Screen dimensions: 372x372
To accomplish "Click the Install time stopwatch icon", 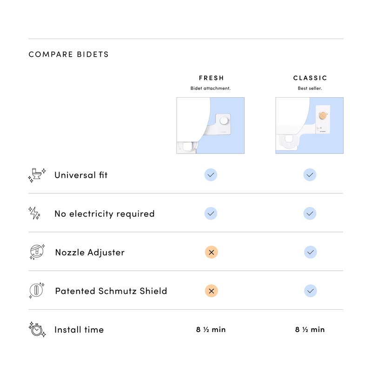I will point(37,329).
